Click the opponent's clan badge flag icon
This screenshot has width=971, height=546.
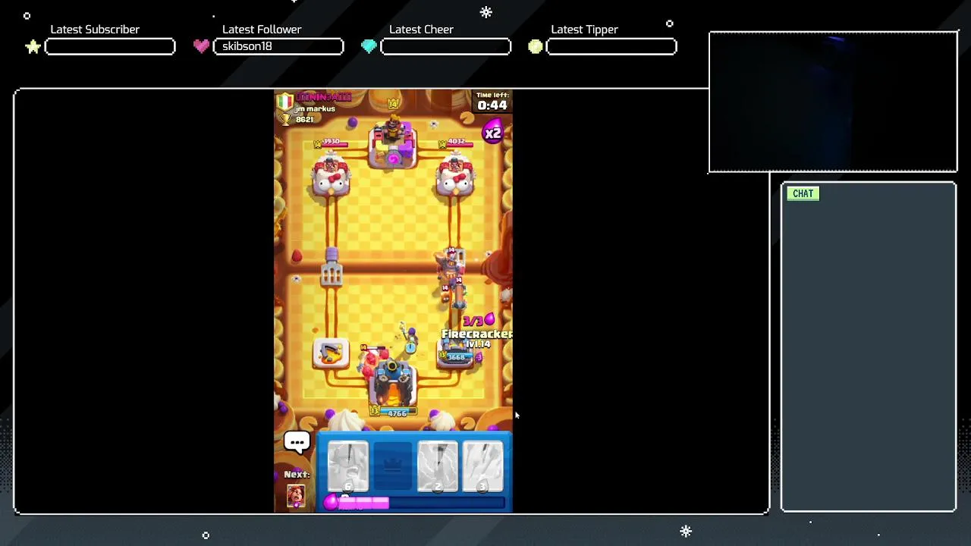click(x=284, y=101)
